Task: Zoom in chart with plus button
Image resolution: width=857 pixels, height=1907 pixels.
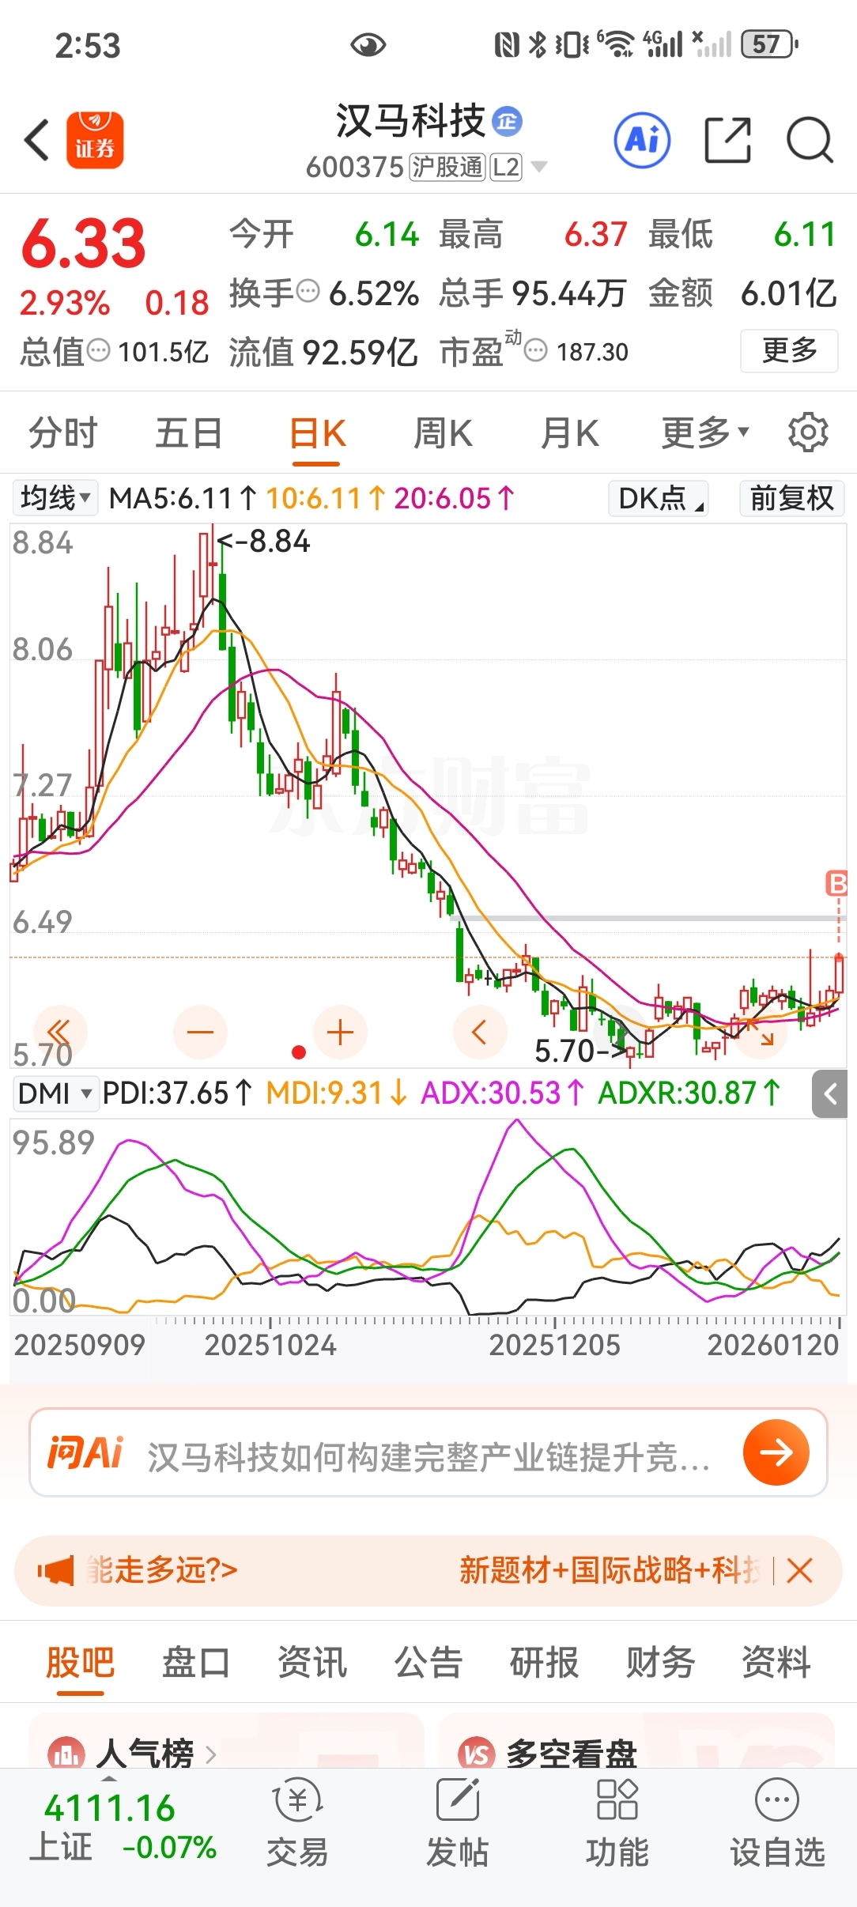Action: click(x=340, y=1033)
